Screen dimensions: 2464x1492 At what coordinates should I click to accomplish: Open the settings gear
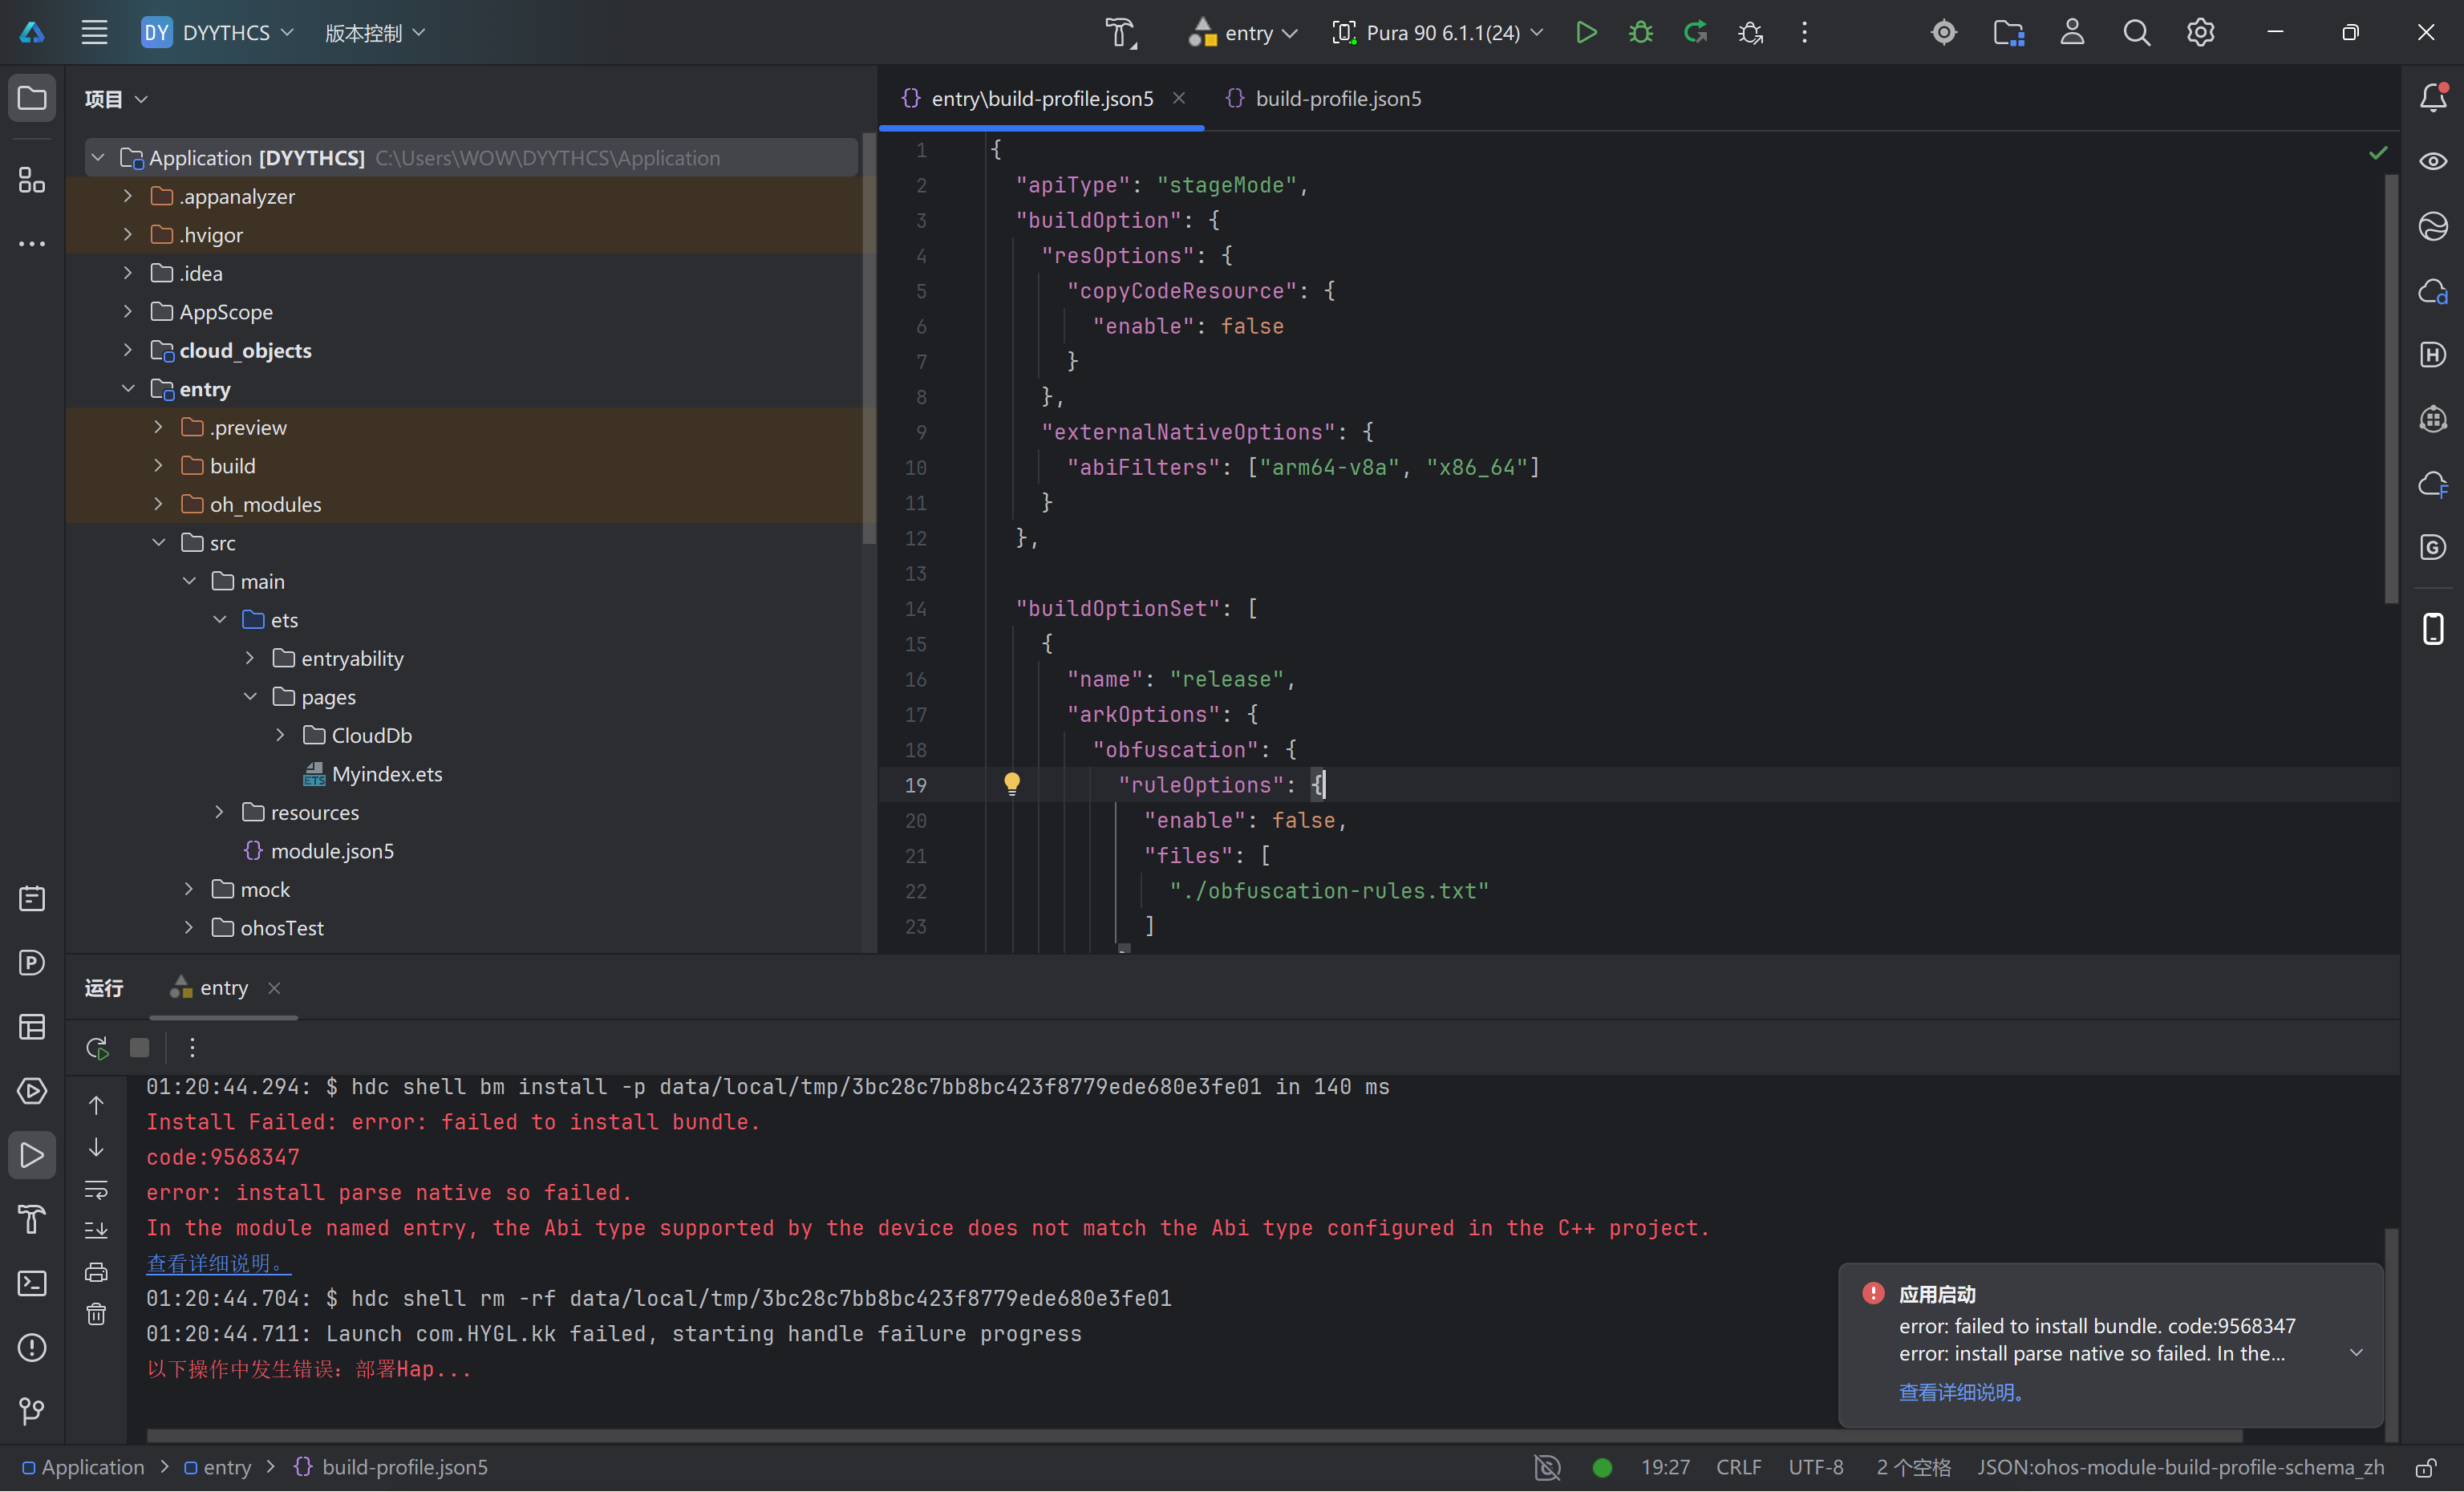(2200, 32)
